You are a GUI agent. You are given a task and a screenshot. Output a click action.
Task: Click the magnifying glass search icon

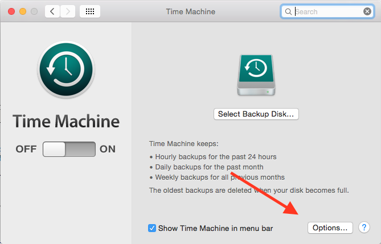pos(288,11)
